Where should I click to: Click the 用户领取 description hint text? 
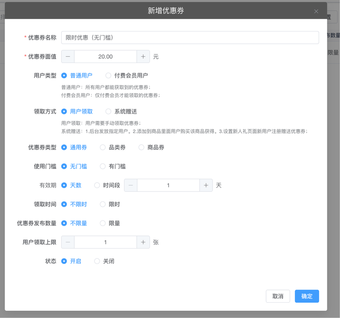(x=101, y=123)
